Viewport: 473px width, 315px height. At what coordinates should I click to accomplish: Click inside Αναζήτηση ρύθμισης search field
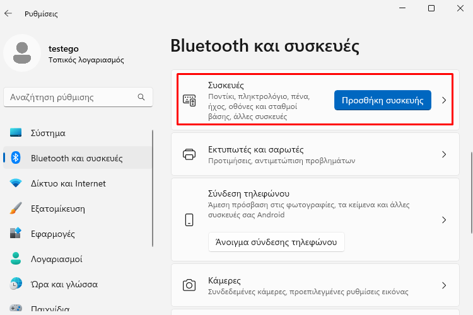[78, 97]
